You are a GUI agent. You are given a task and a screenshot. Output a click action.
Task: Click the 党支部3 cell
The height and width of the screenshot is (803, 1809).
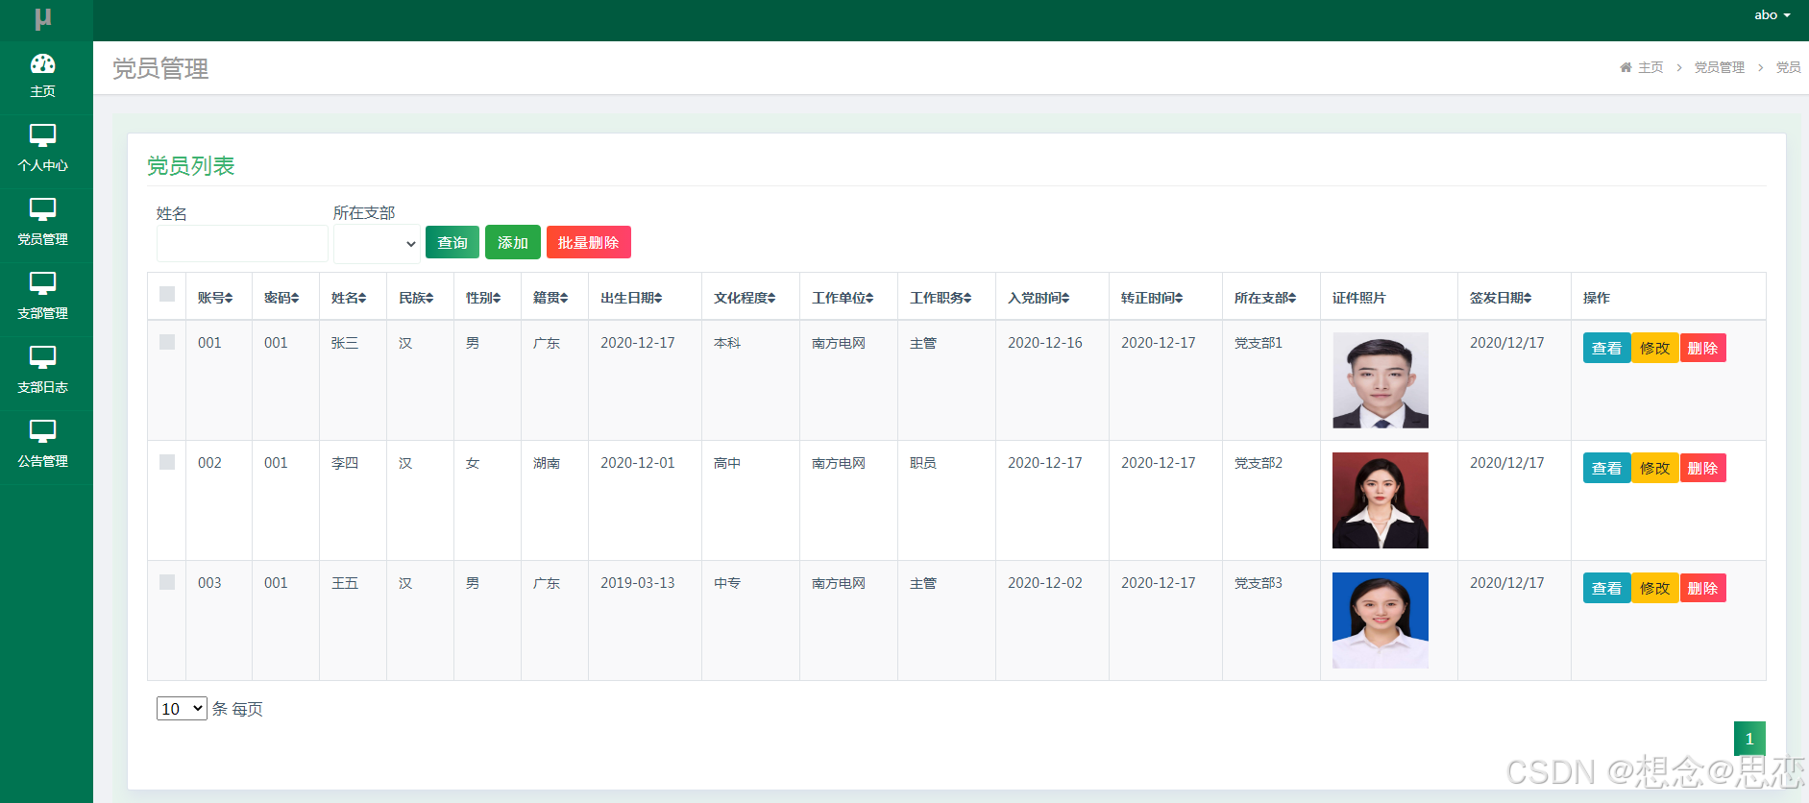(x=1258, y=583)
